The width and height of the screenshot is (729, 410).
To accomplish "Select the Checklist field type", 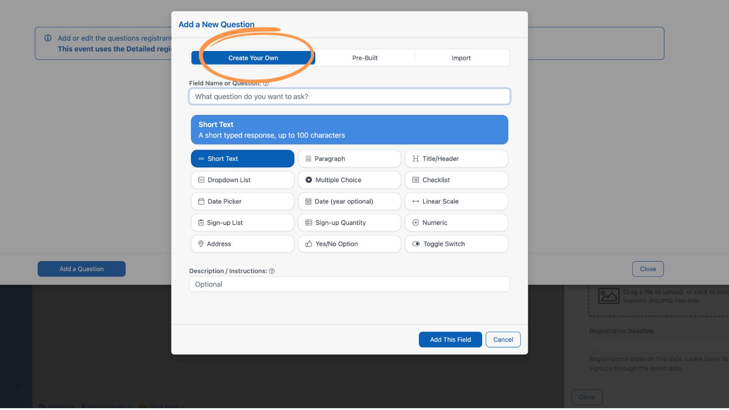I will 457,180.
